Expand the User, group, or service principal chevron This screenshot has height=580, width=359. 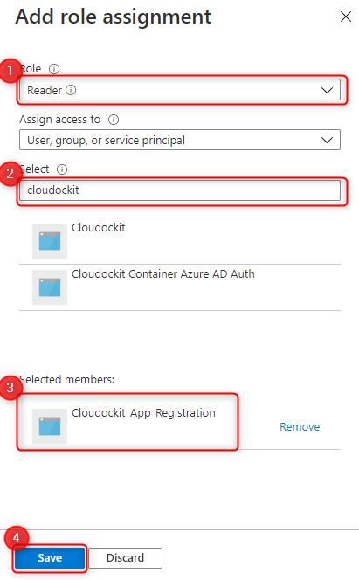327,140
